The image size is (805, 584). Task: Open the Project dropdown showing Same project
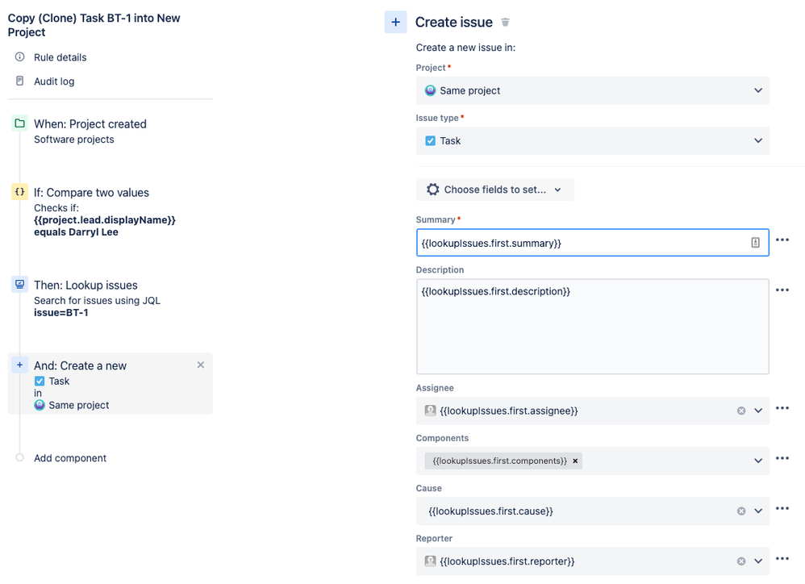592,90
